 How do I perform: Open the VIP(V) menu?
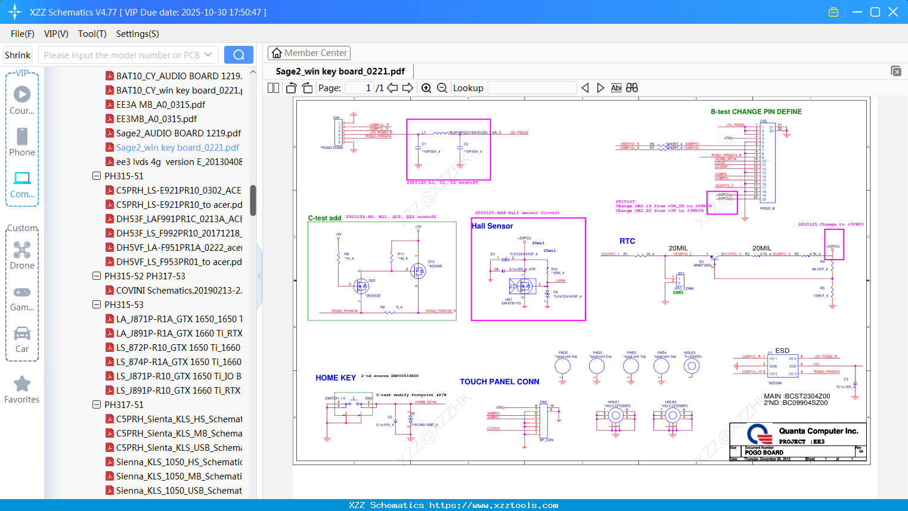pyautogui.click(x=56, y=34)
